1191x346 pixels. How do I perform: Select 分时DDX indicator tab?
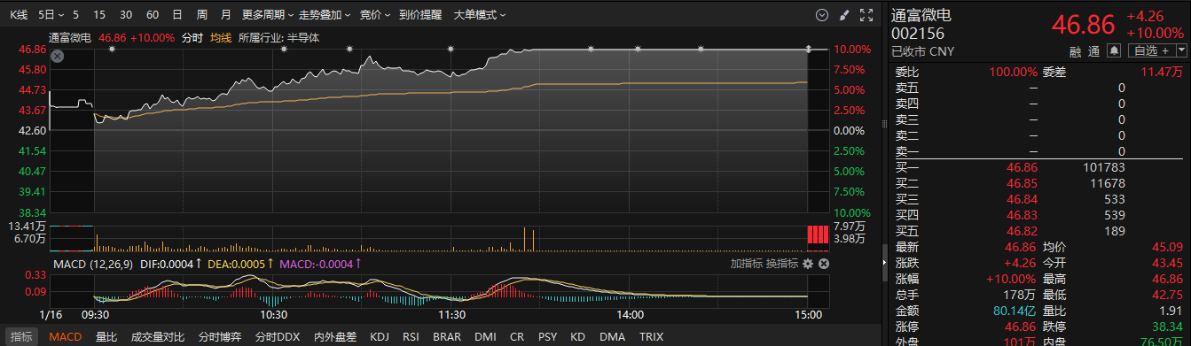(x=278, y=336)
